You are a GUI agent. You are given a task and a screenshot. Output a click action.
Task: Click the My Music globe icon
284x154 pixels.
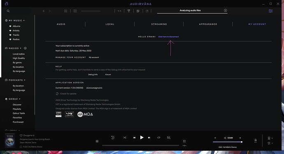[x=6, y=21]
